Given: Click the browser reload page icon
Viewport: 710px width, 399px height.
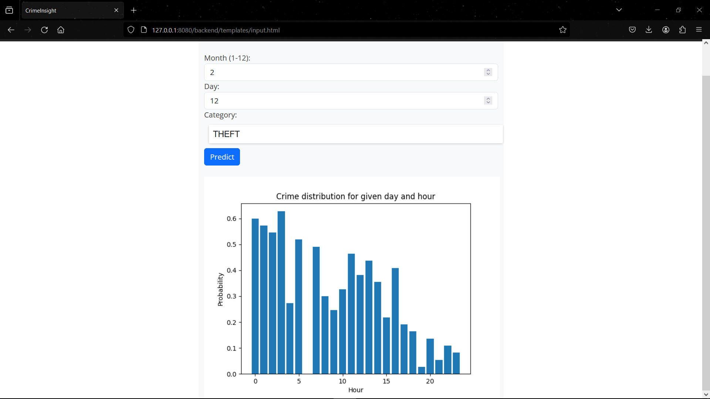Looking at the screenshot, I should coord(44,30).
